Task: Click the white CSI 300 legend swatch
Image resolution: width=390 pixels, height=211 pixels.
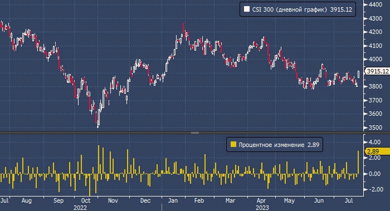Action: [x=246, y=9]
